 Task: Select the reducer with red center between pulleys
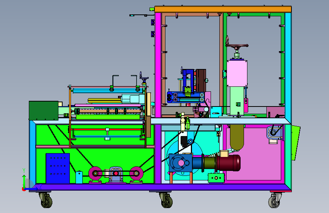coord(116,175)
